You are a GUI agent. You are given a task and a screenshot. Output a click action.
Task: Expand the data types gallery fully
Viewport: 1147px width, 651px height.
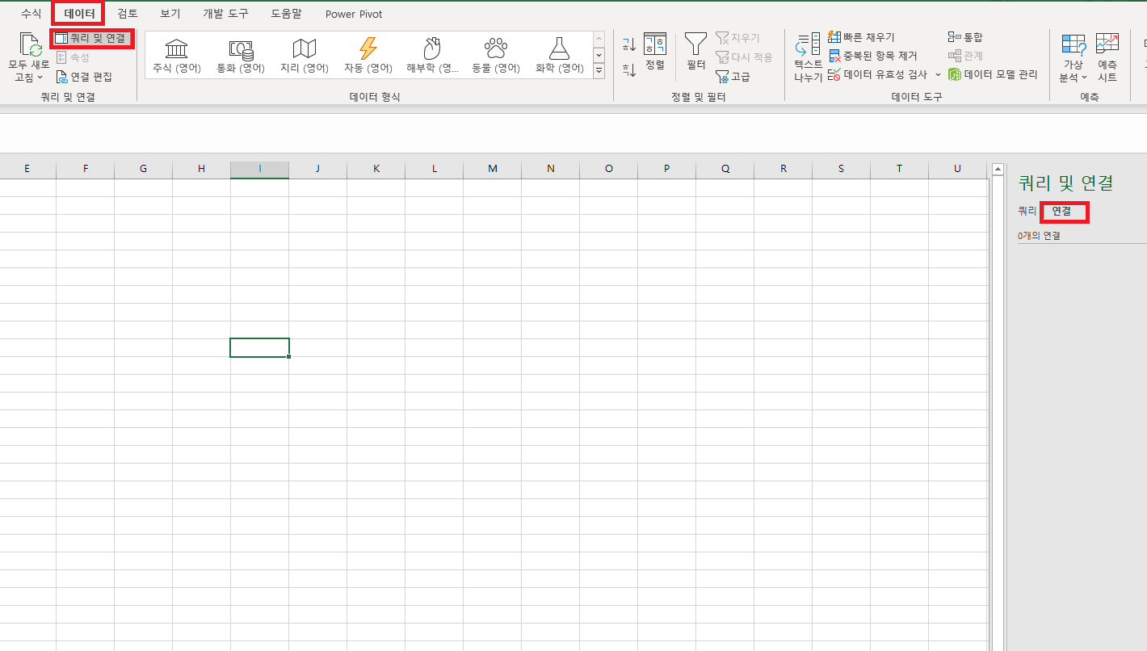[x=599, y=70]
